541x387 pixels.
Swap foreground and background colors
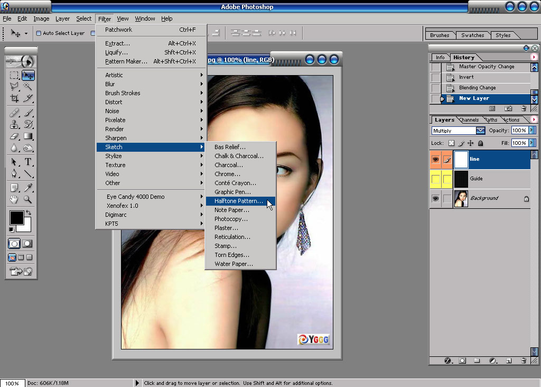pyautogui.click(x=29, y=213)
